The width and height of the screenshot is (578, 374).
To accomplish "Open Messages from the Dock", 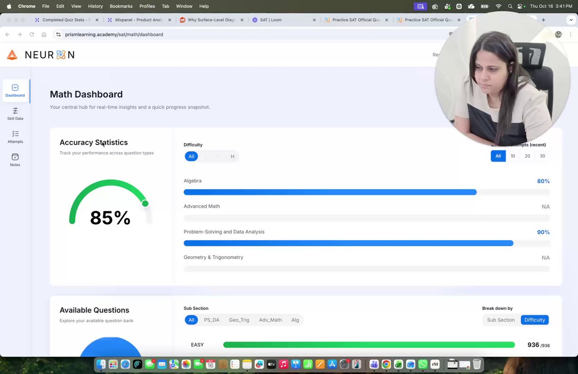I will (149, 364).
